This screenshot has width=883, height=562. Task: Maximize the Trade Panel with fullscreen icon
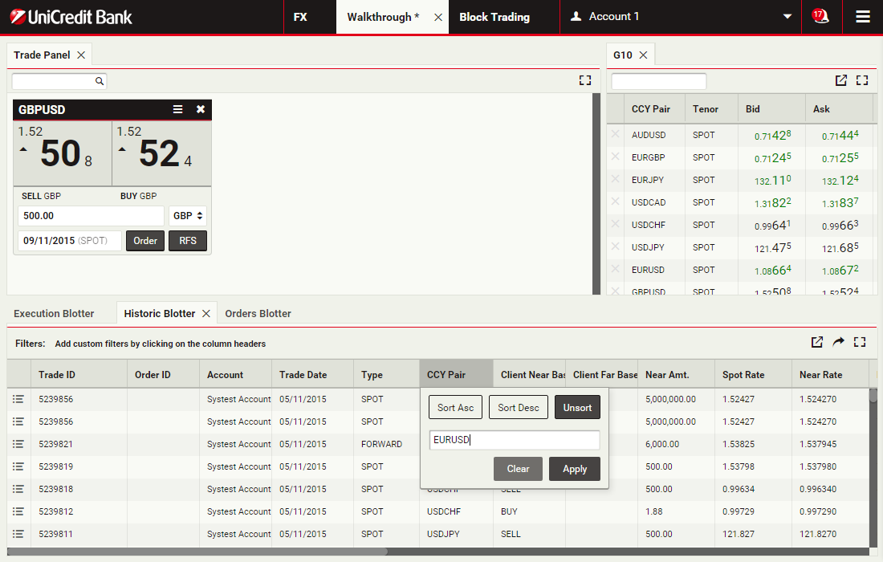[584, 80]
